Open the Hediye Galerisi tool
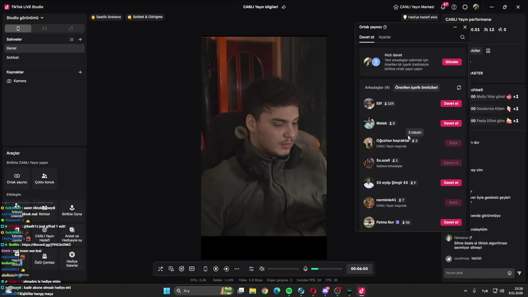528x297 pixels. coord(72,259)
